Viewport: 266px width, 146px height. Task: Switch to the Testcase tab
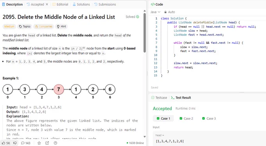tap(159, 97)
